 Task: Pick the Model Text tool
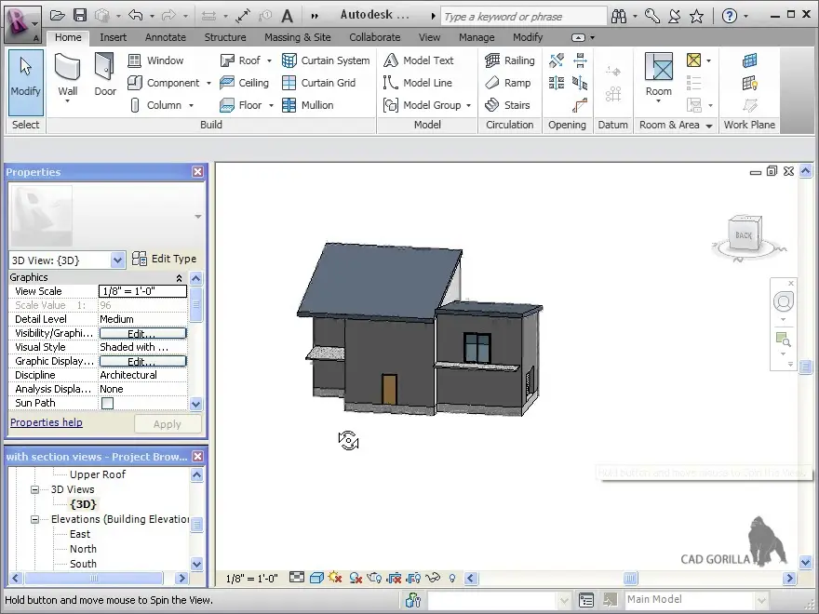pos(418,60)
